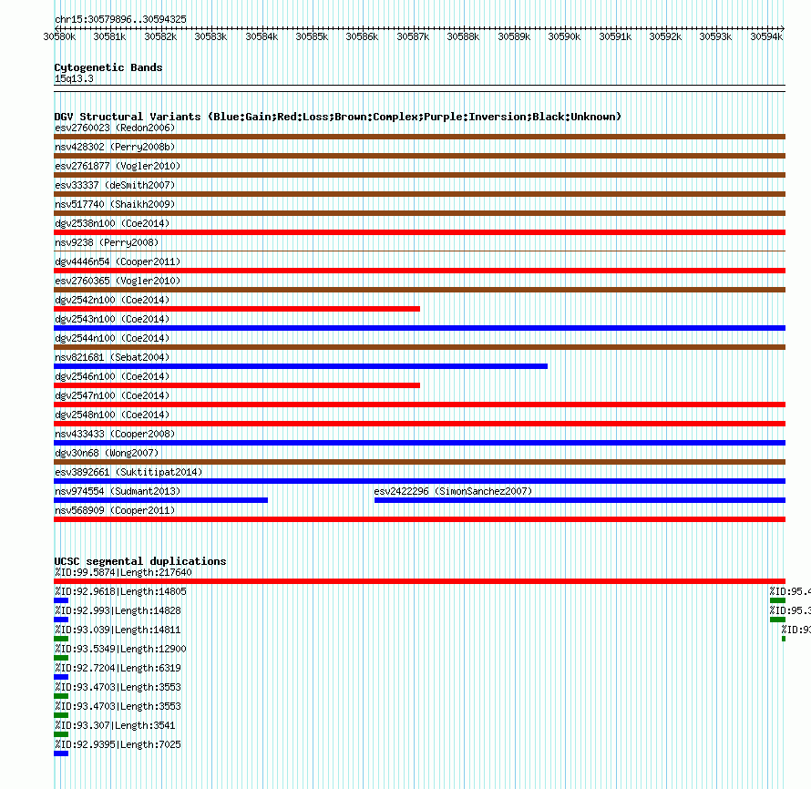Open the nsv428302 (Perry2008b) variant label

(x=115, y=147)
